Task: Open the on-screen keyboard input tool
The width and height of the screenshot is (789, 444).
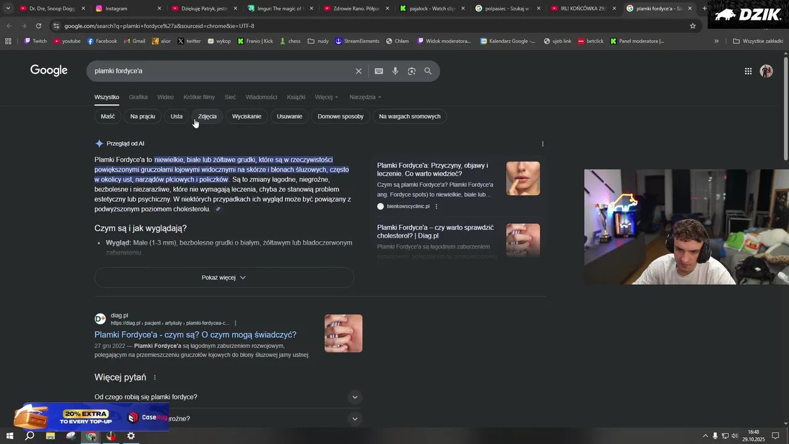Action: [x=378, y=71]
